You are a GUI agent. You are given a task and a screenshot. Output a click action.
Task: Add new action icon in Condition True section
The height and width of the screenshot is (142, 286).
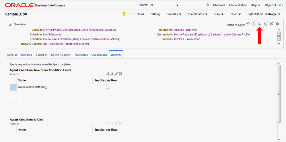coord(108,74)
